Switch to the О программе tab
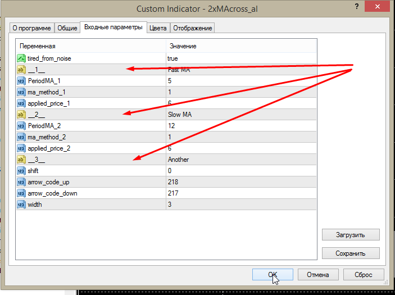395x295 pixels. point(31,28)
